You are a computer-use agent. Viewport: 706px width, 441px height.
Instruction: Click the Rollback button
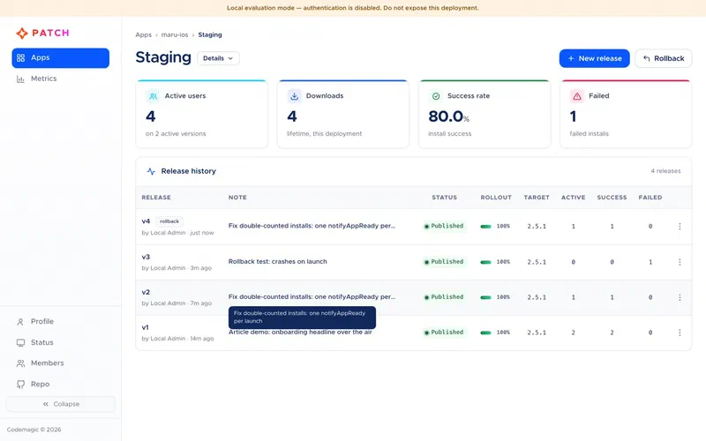[664, 58]
